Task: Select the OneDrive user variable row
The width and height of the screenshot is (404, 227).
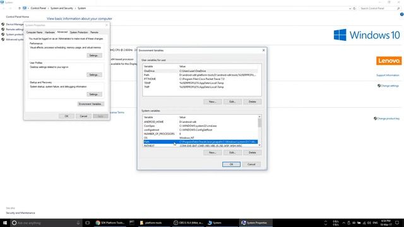Action: [x=201, y=71]
